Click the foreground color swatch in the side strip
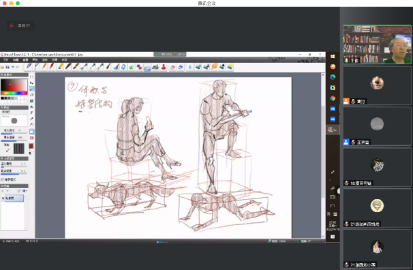The image size is (413, 270). pyautogui.click(x=31, y=146)
